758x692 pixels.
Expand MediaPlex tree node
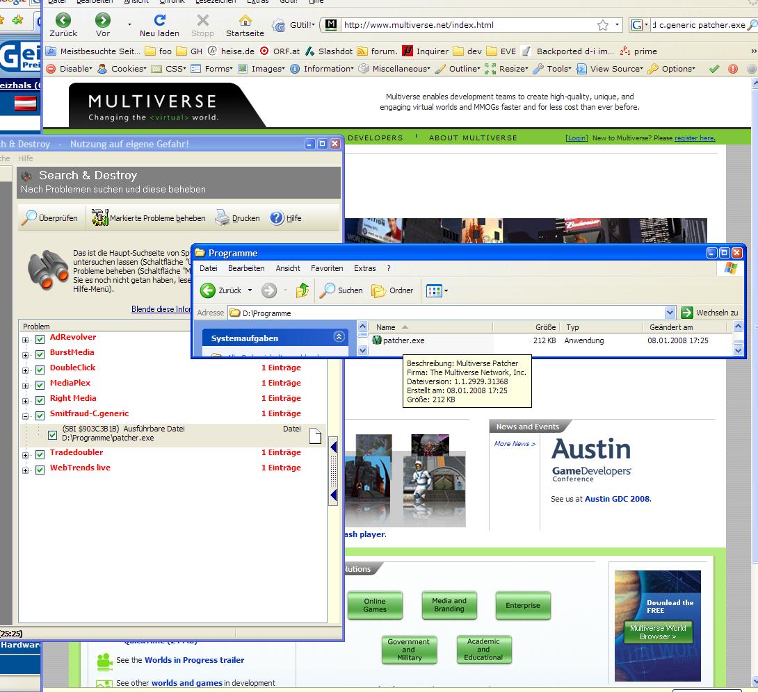tap(25, 386)
